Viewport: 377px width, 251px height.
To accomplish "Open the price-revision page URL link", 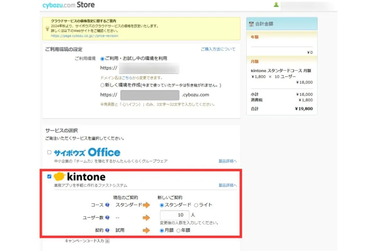I will click(85, 36).
